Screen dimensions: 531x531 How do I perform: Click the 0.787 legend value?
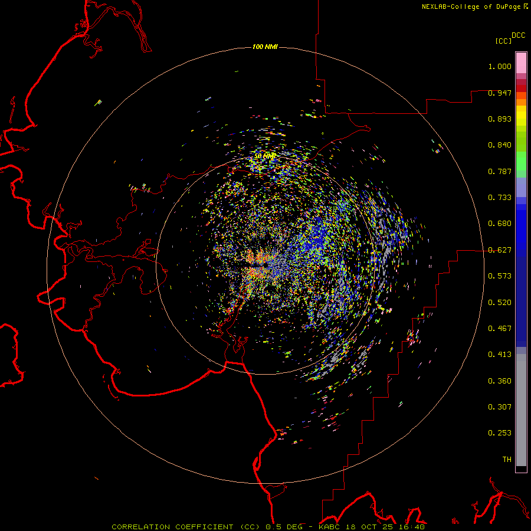[500, 171]
